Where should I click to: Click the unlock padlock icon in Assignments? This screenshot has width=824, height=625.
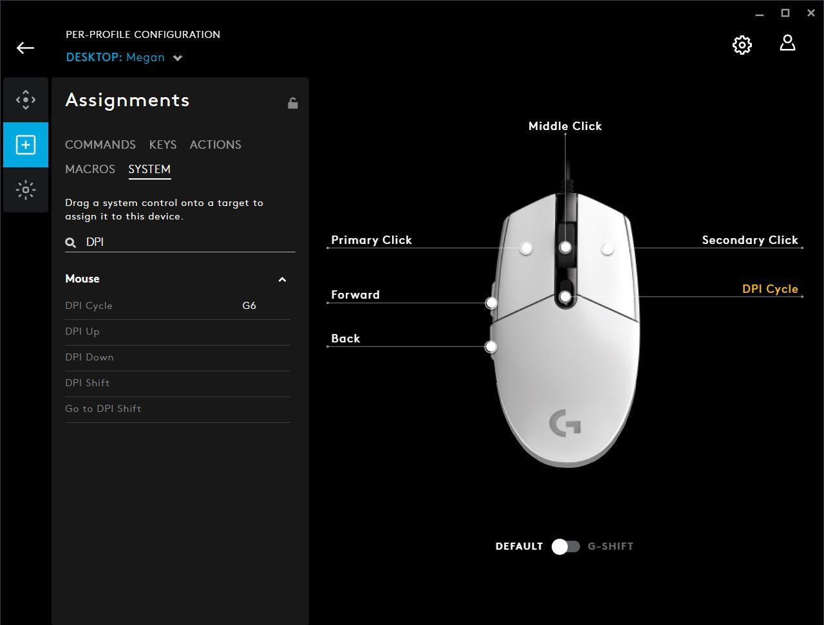[x=293, y=103]
